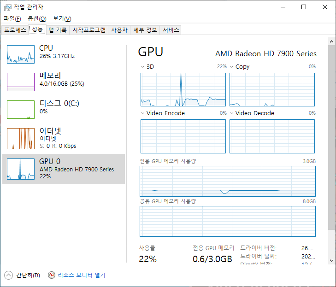
Task: Click the Video Decode usage graph
Action: (272, 136)
